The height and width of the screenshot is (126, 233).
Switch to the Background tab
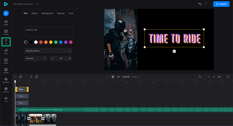tap(47, 13)
